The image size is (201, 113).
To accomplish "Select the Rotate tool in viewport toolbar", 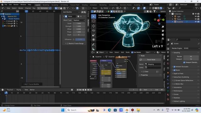I will [x=94, y=30].
